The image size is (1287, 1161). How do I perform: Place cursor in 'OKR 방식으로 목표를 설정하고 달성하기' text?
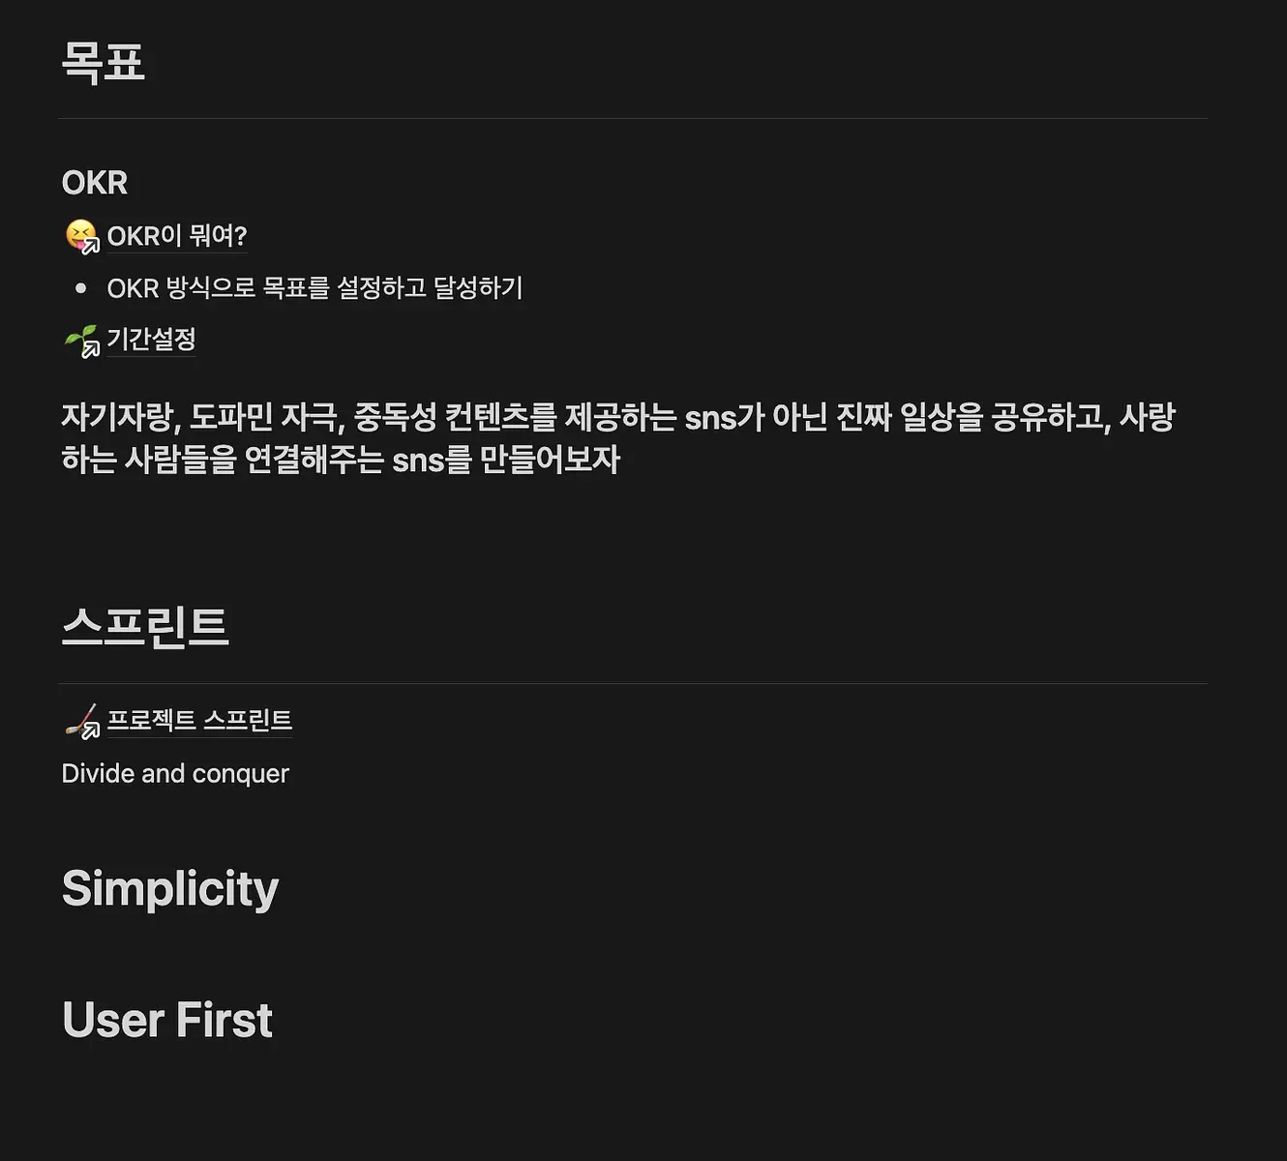coord(314,288)
